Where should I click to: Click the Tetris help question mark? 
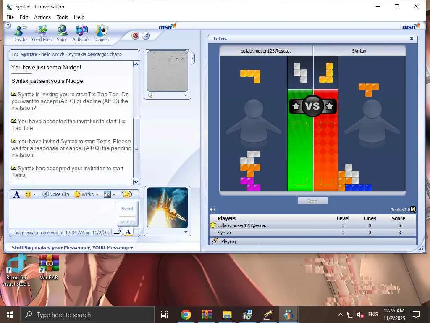[x=413, y=209]
